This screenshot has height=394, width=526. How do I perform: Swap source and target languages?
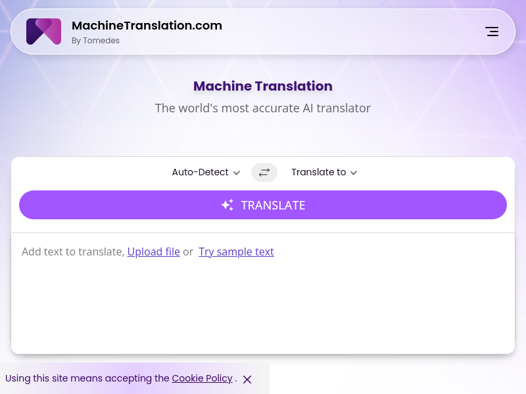pyautogui.click(x=264, y=172)
